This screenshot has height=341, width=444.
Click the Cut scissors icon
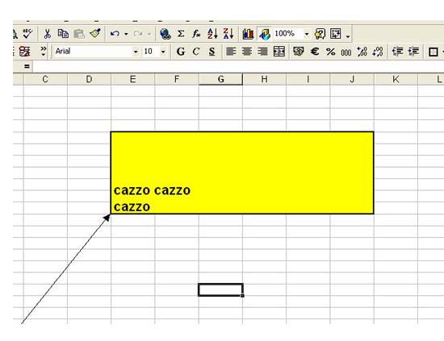[47, 34]
